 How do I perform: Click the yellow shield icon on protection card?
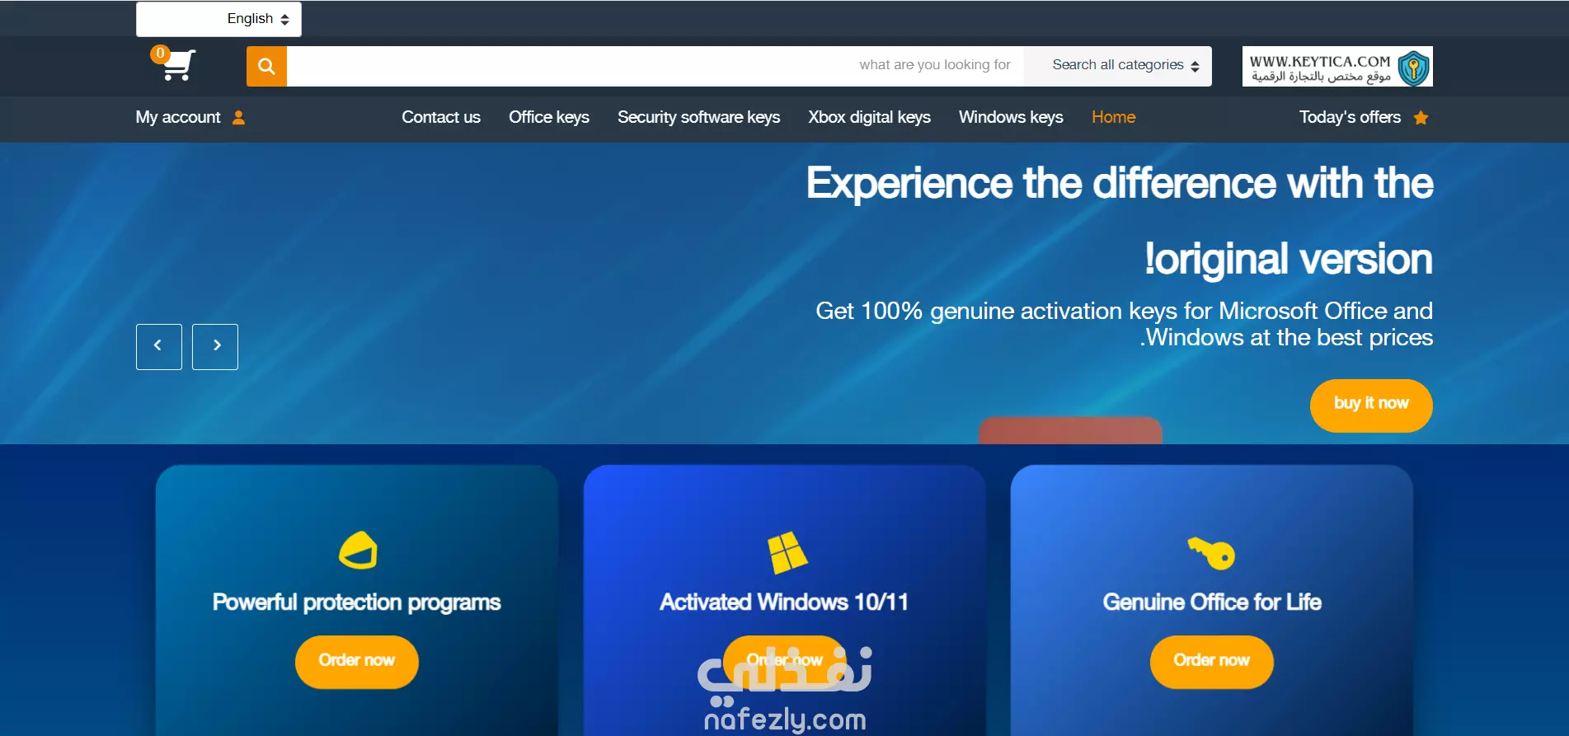[x=358, y=551]
